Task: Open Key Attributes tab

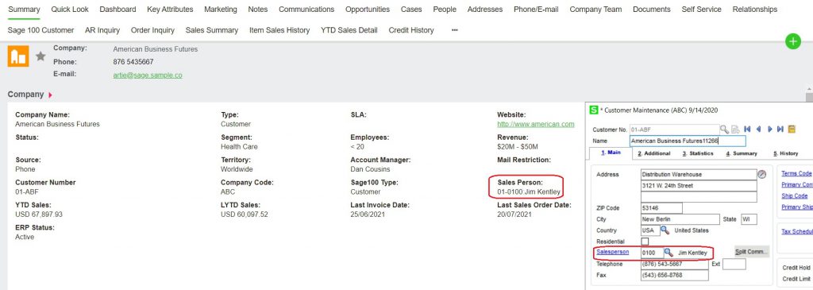Action: (170, 10)
